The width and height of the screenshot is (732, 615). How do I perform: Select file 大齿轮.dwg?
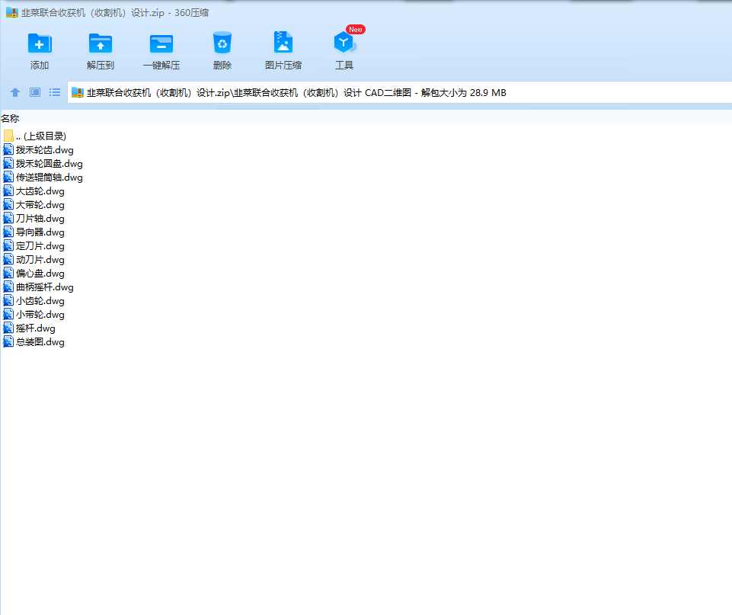click(34, 191)
